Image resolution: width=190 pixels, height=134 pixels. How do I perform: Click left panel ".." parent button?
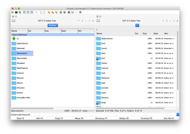86,21
